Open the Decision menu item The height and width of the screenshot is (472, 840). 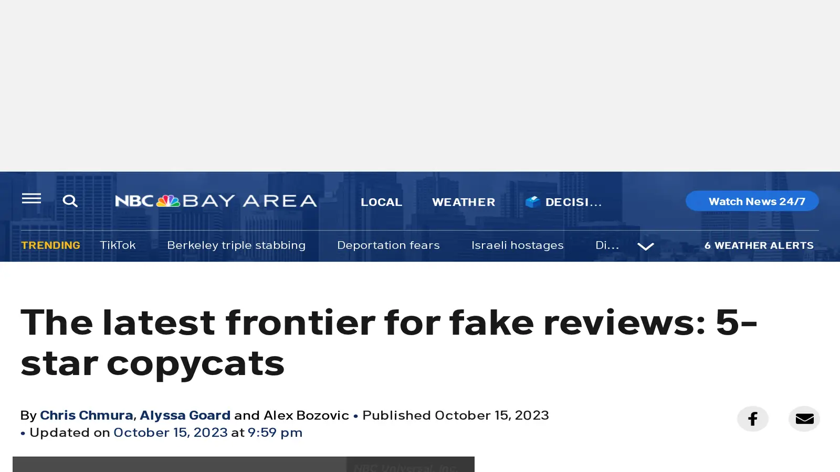coord(573,202)
